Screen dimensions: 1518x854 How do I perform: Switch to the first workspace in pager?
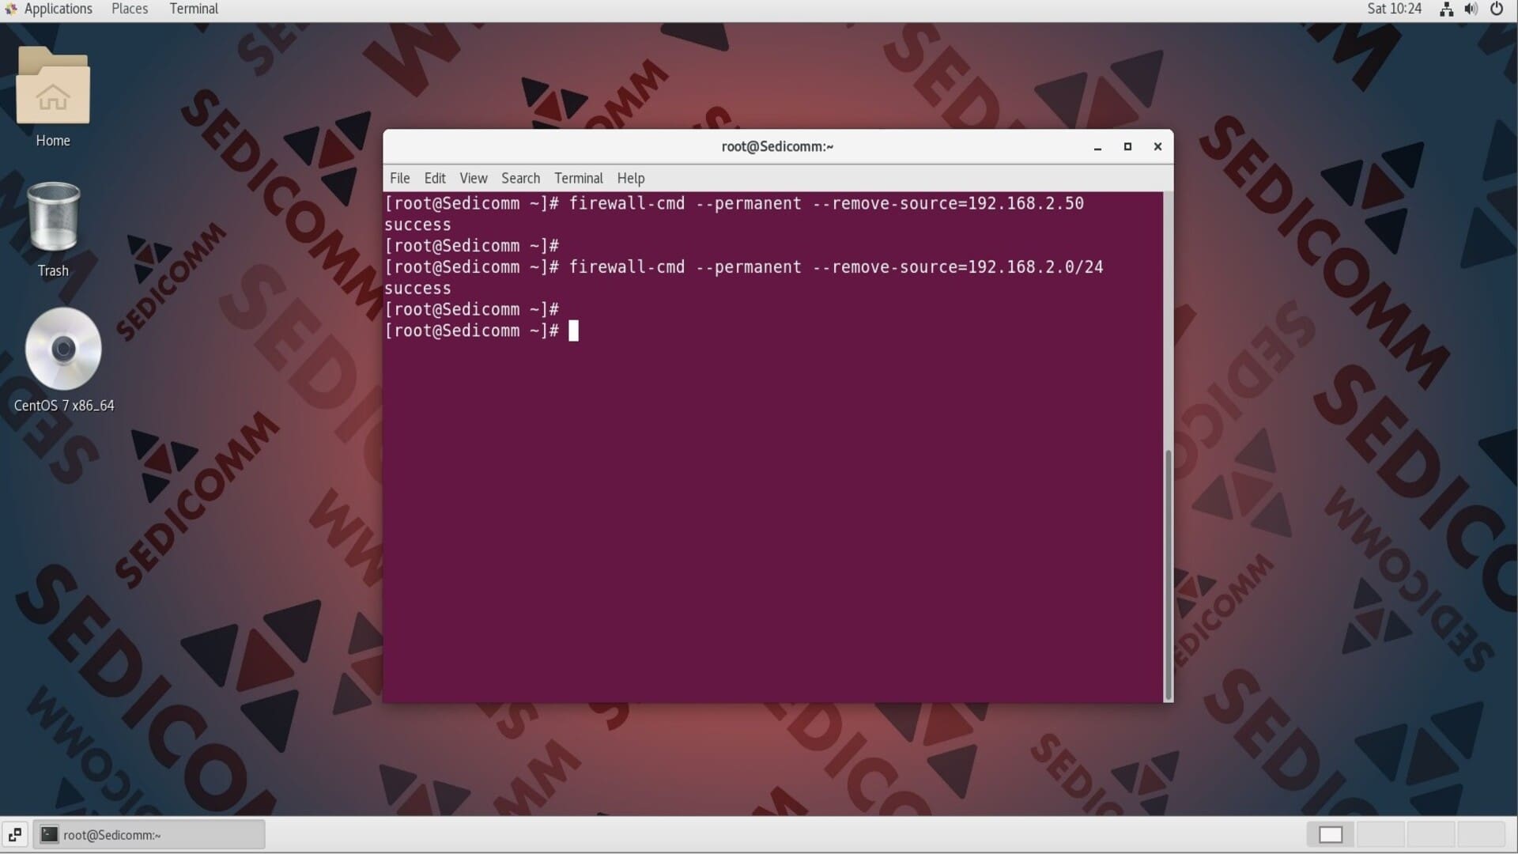point(1331,834)
